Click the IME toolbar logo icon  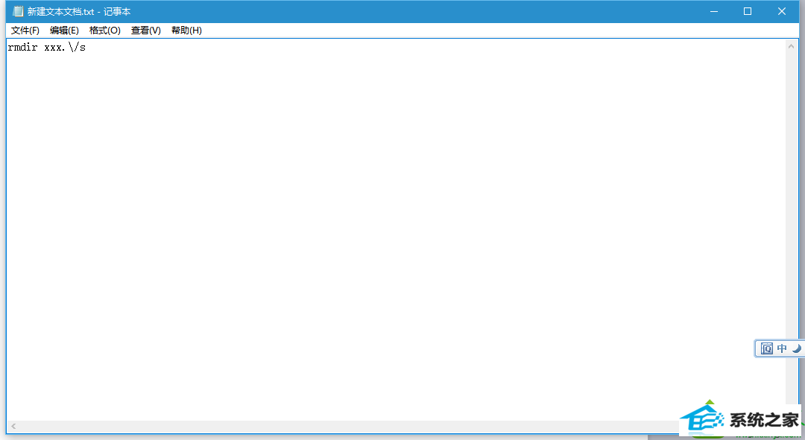tap(767, 348)
